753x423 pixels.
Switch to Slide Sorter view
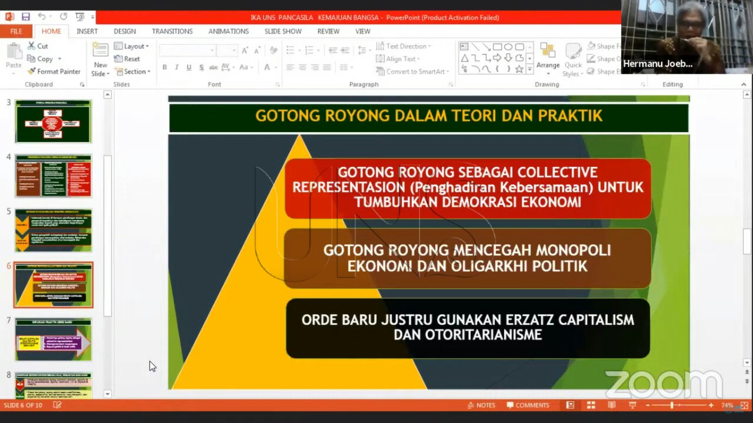pos(591,405)
